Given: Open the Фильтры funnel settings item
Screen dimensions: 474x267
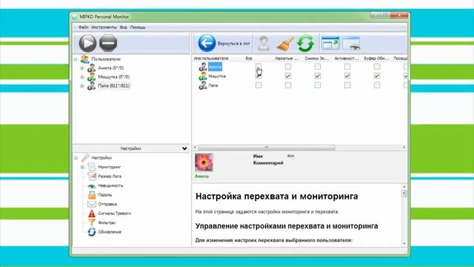Looking at the screenshot, I should (x=107, y=222).
